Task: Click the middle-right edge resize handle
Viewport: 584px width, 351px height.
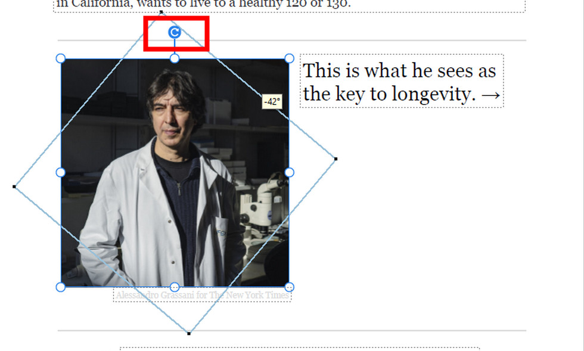Action: (289, 172)
